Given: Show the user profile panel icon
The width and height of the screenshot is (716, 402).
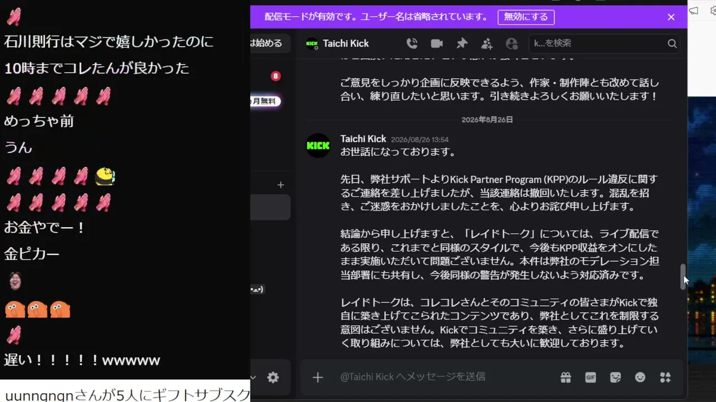Looking at the screenshot, I should [511, 44].
